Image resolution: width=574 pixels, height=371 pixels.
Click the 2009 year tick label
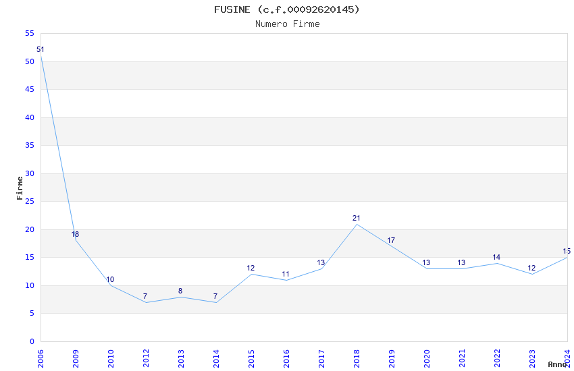click(x=76, y=359)
